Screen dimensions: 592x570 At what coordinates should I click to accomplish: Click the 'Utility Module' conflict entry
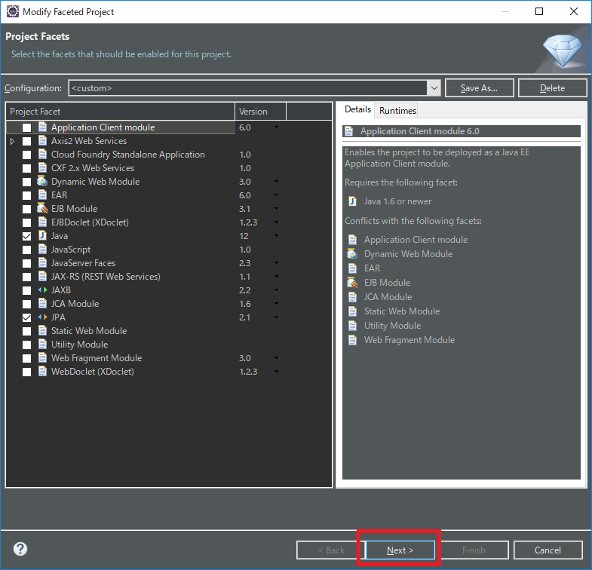tap(392, 326)
